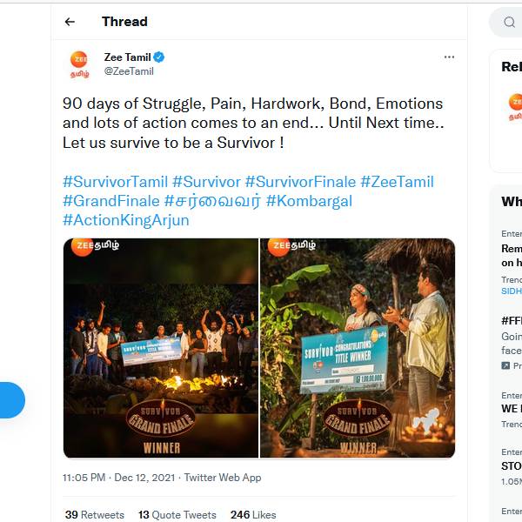Open the @ZeeTamil handle link
The image size is (522, 522).
tap(129, 71)
